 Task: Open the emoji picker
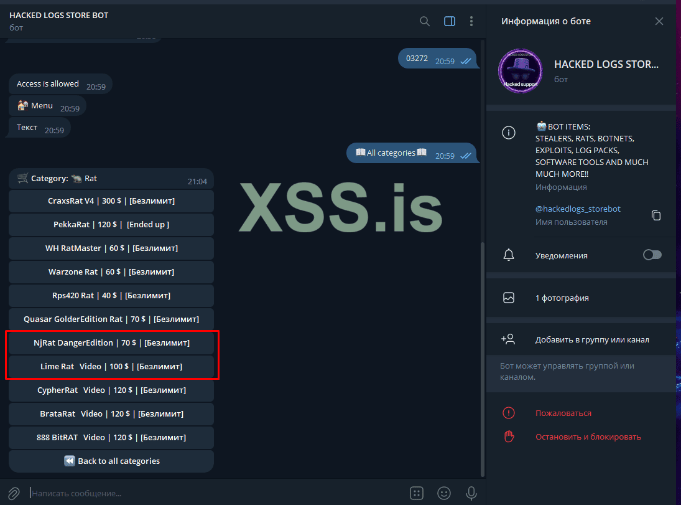point(444,493)
